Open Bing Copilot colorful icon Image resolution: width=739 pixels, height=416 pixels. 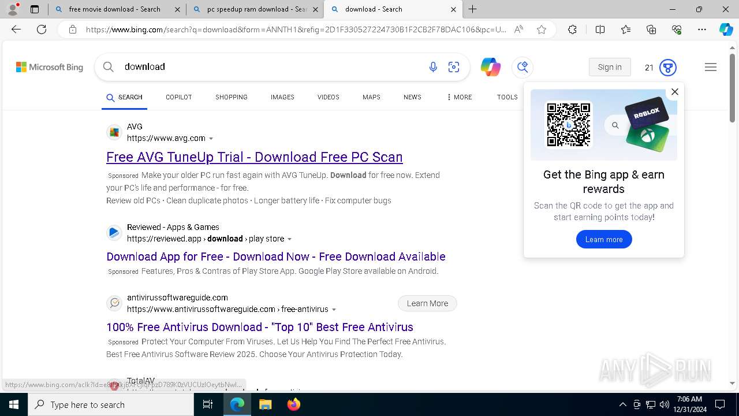(491, 67)
